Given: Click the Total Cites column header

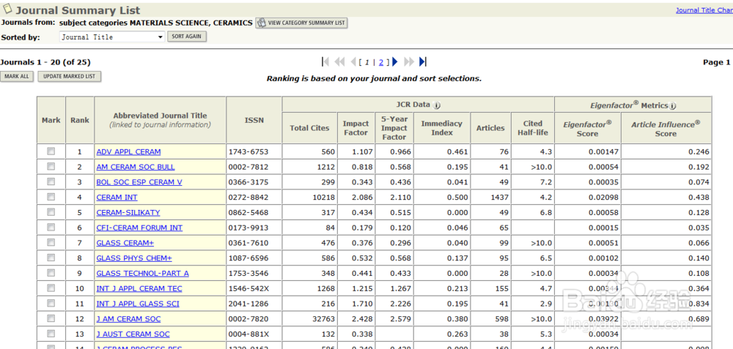Looking at the screenshot, I should point(309,128).
